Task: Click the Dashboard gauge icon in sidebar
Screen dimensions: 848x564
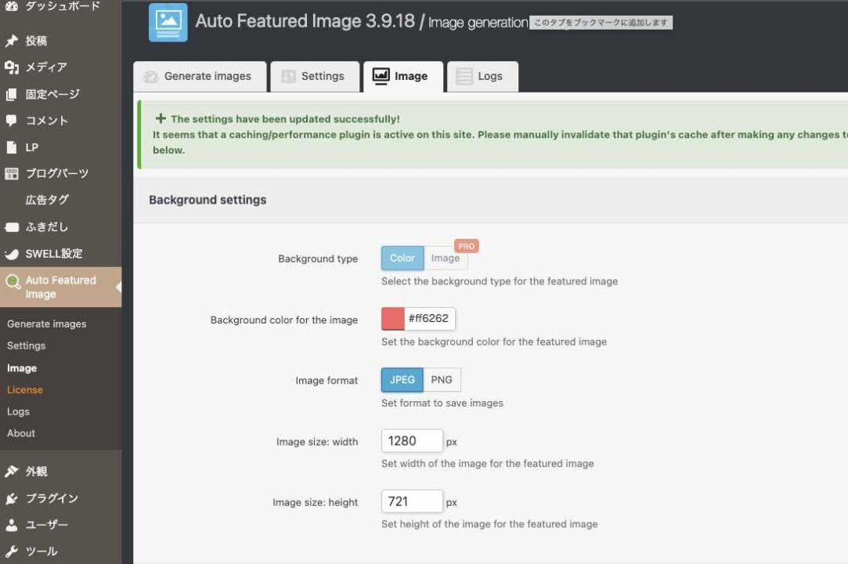Action: [x=12, y=5]
